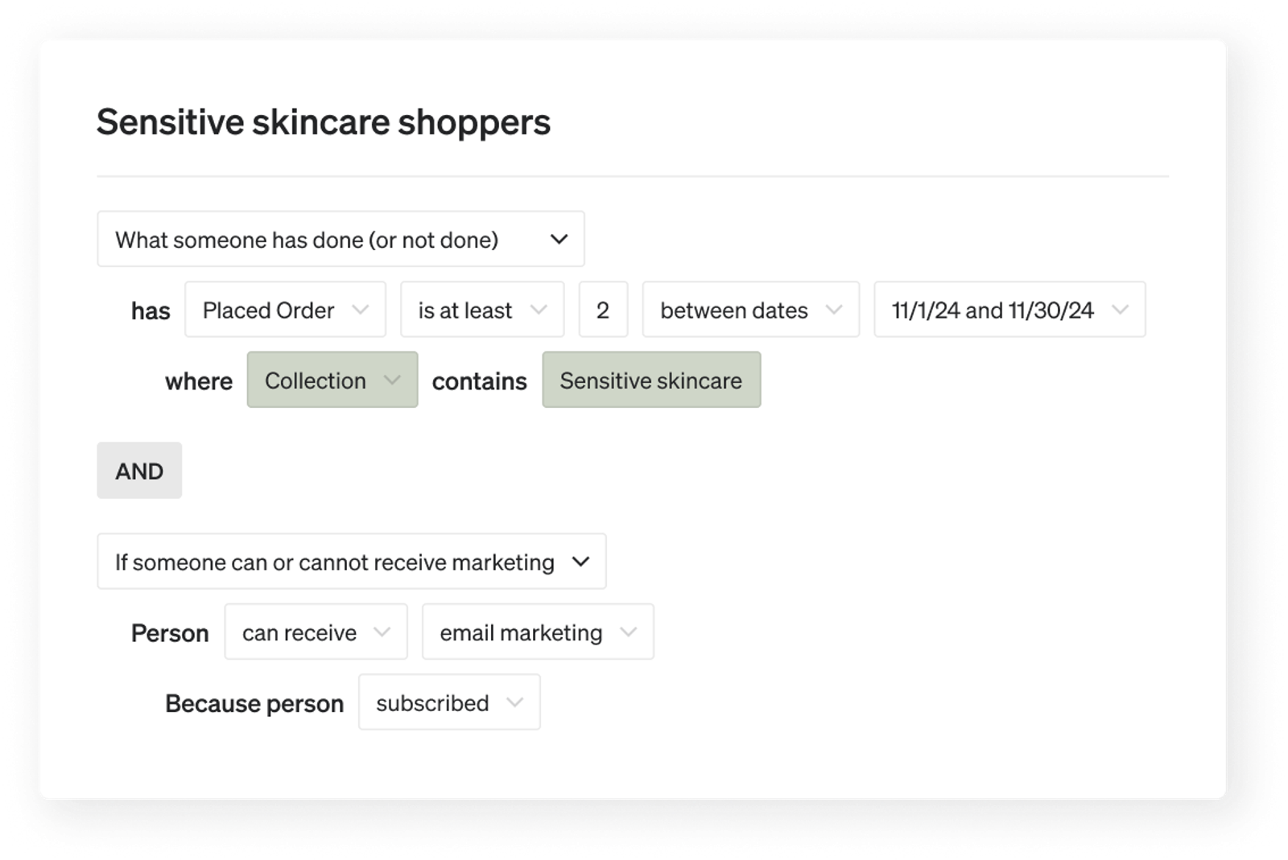The height and width of the screenshot is (860, 1288).
Task: Click the chevron beside 'between dates'
Action: 834,310
